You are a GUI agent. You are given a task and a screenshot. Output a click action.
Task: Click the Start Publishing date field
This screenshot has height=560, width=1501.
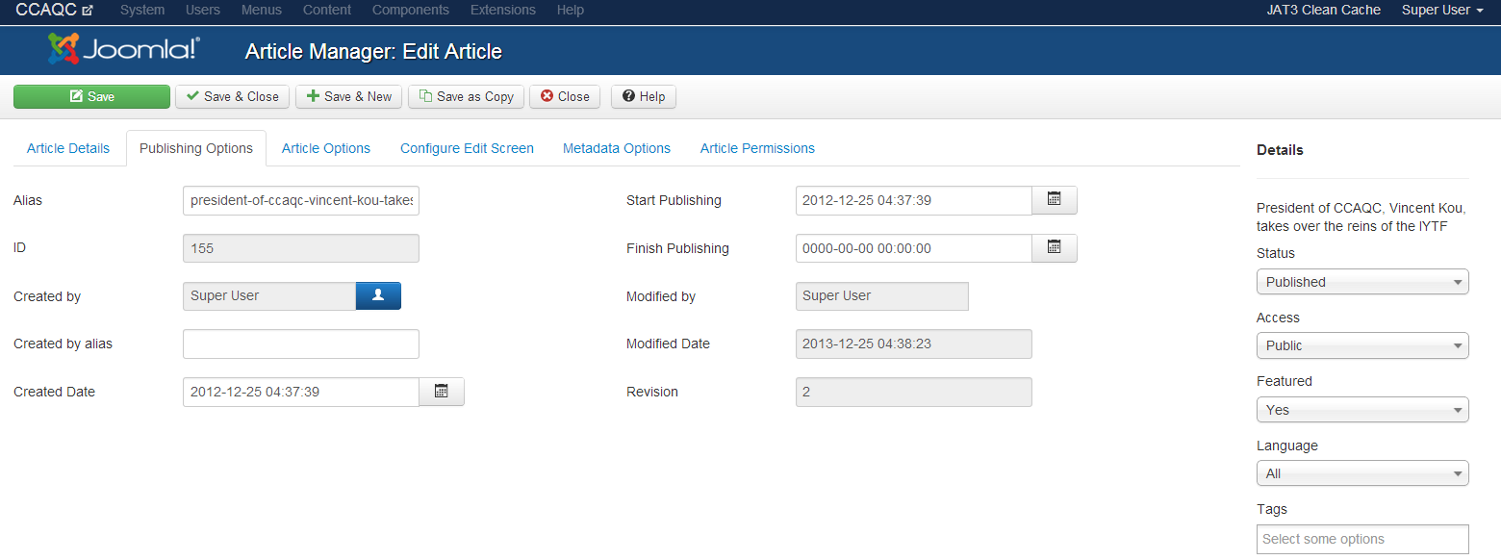point(914,200)
